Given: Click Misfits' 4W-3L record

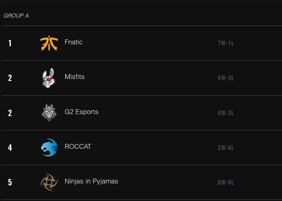Looking at the screenshot, I should point(226,78).
